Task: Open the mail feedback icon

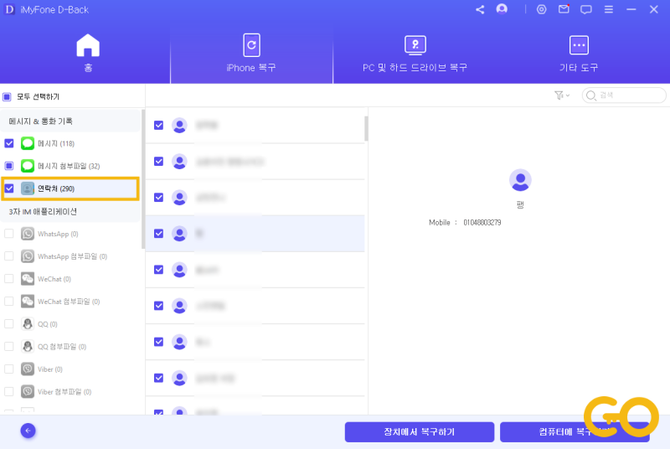Action: point(564,9)
